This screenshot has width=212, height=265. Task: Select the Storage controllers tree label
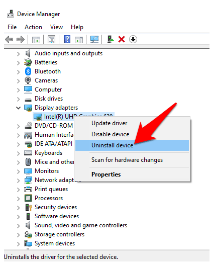click(59, 234)
